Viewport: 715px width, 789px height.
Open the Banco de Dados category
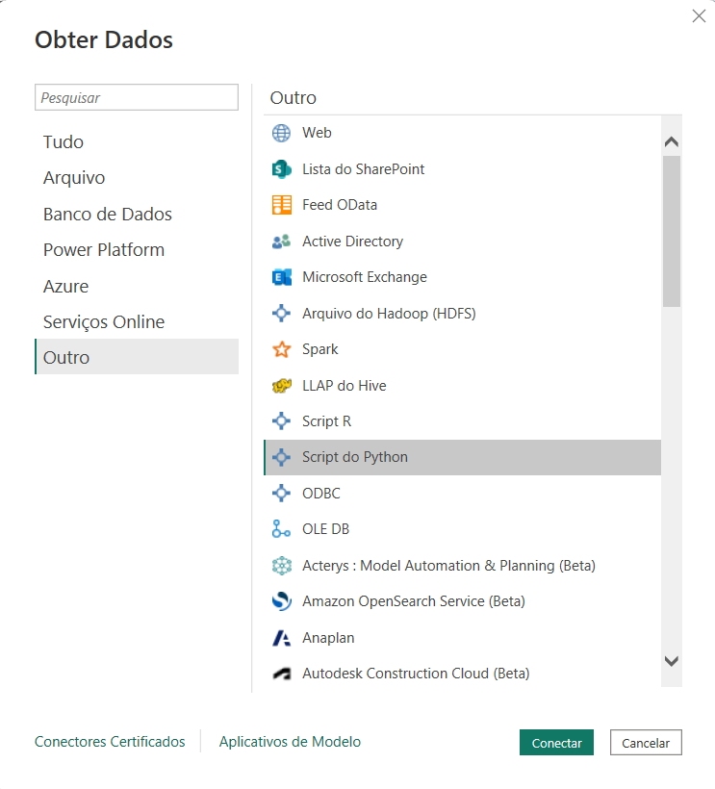click(x=137, y=214)
